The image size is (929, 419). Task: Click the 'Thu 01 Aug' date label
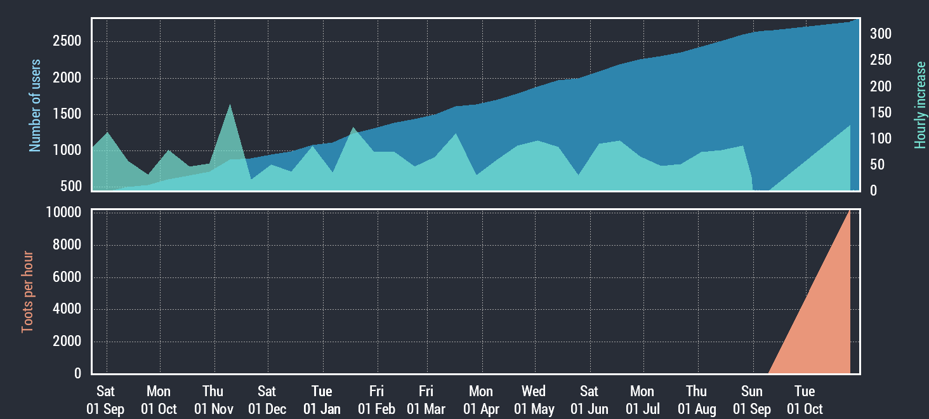pos(696,400)
